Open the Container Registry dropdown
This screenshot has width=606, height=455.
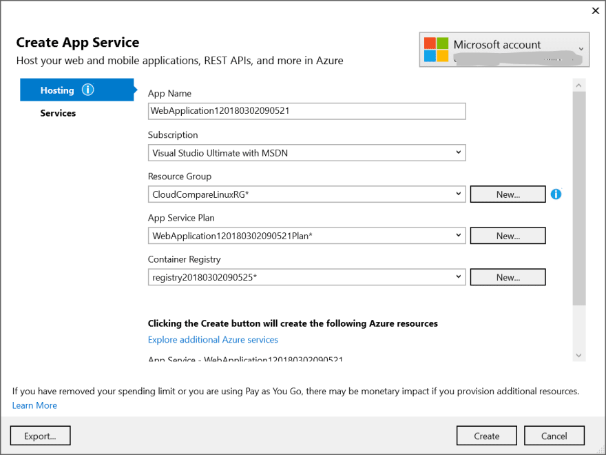[x=307, y=277]
